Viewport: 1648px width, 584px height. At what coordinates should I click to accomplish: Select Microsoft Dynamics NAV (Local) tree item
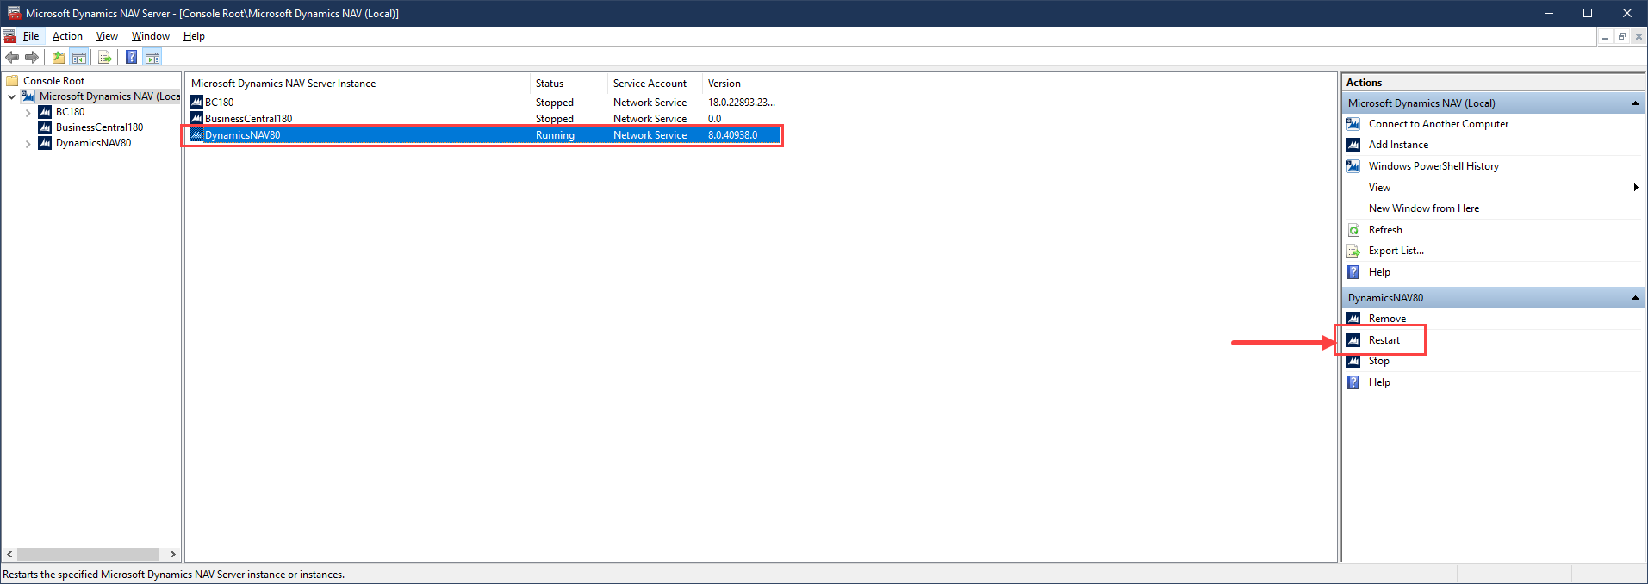click(x=109, y=96)
